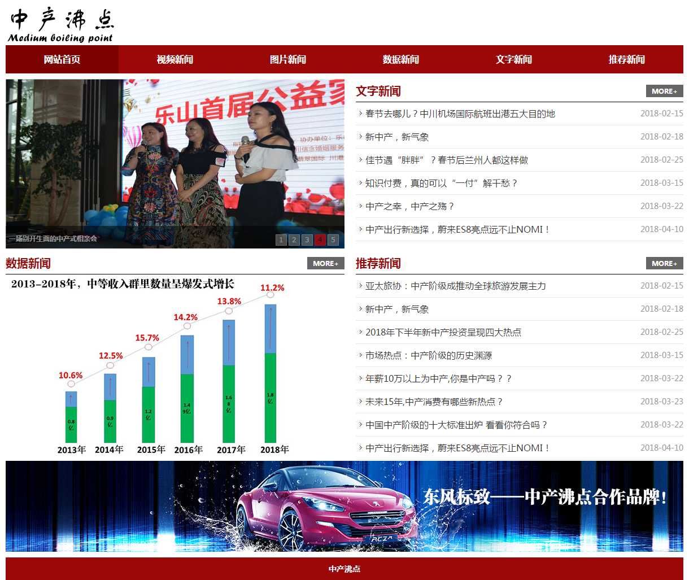Open 亚太旅协 global tourism article
The image size is (689, 580).
[x=455, y=286]
